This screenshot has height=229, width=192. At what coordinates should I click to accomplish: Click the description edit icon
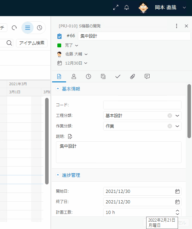click(70, 136)
